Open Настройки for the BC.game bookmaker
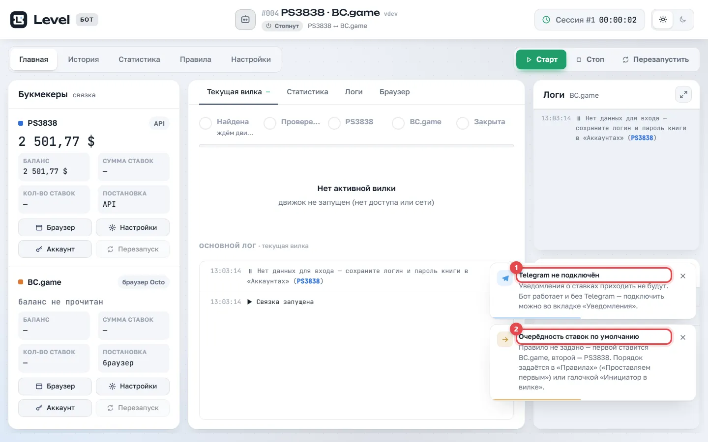708x442 pixels. tap(133, 386)
